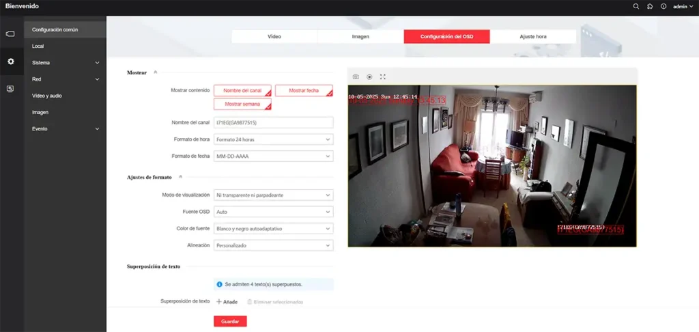Enter fullscreen preview with the expand icon

(x=383, y=77)
